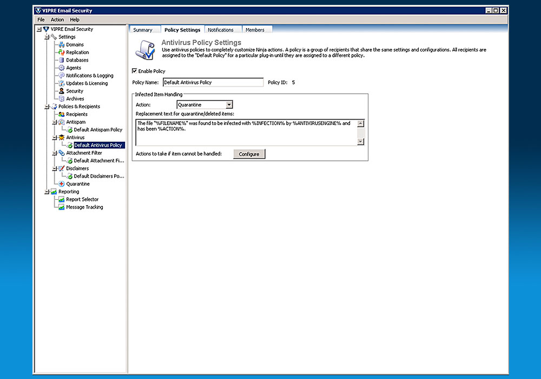Click the Notifications & Logging icon
541x379 pixels.
(x=62, y=75)
